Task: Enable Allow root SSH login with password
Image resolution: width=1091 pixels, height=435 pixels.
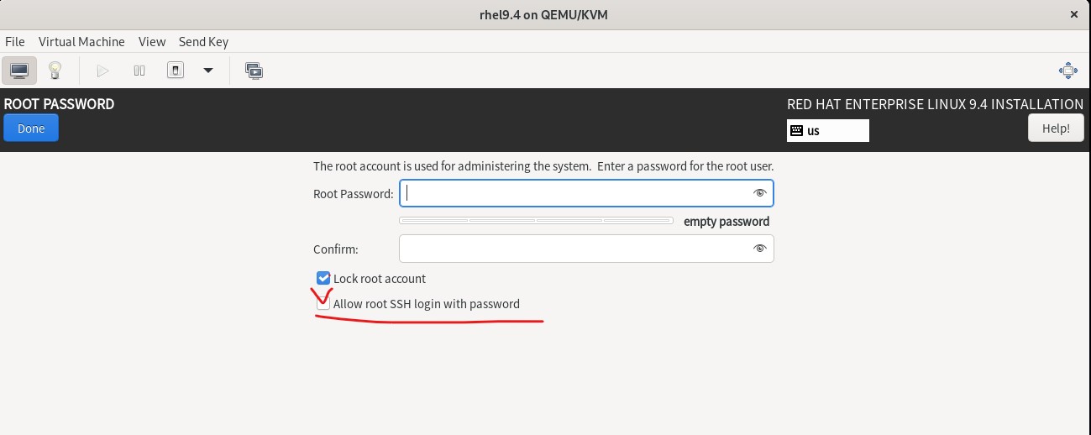Action: pyautogui.click(x=323, y=304)
